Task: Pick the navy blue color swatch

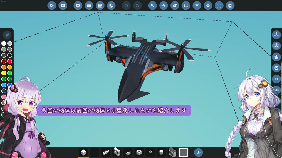Action: (4, 91)
